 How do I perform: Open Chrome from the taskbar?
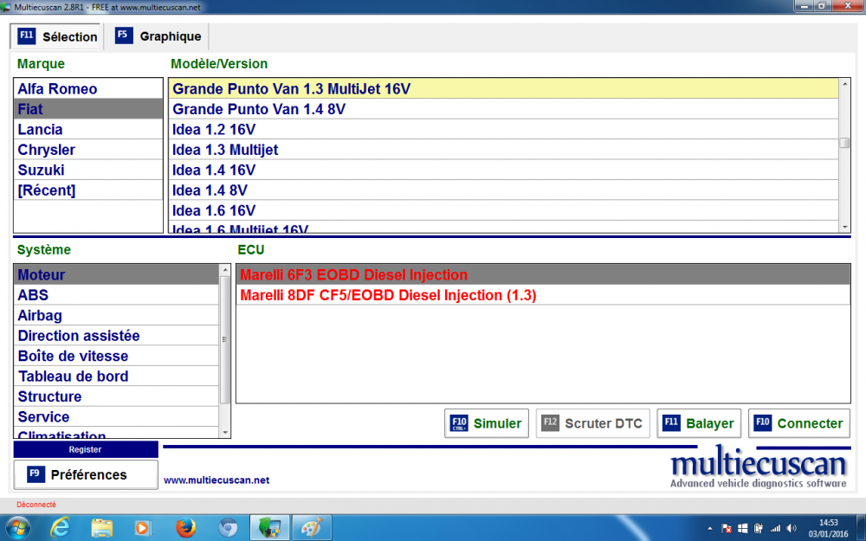tap(228, 528)
